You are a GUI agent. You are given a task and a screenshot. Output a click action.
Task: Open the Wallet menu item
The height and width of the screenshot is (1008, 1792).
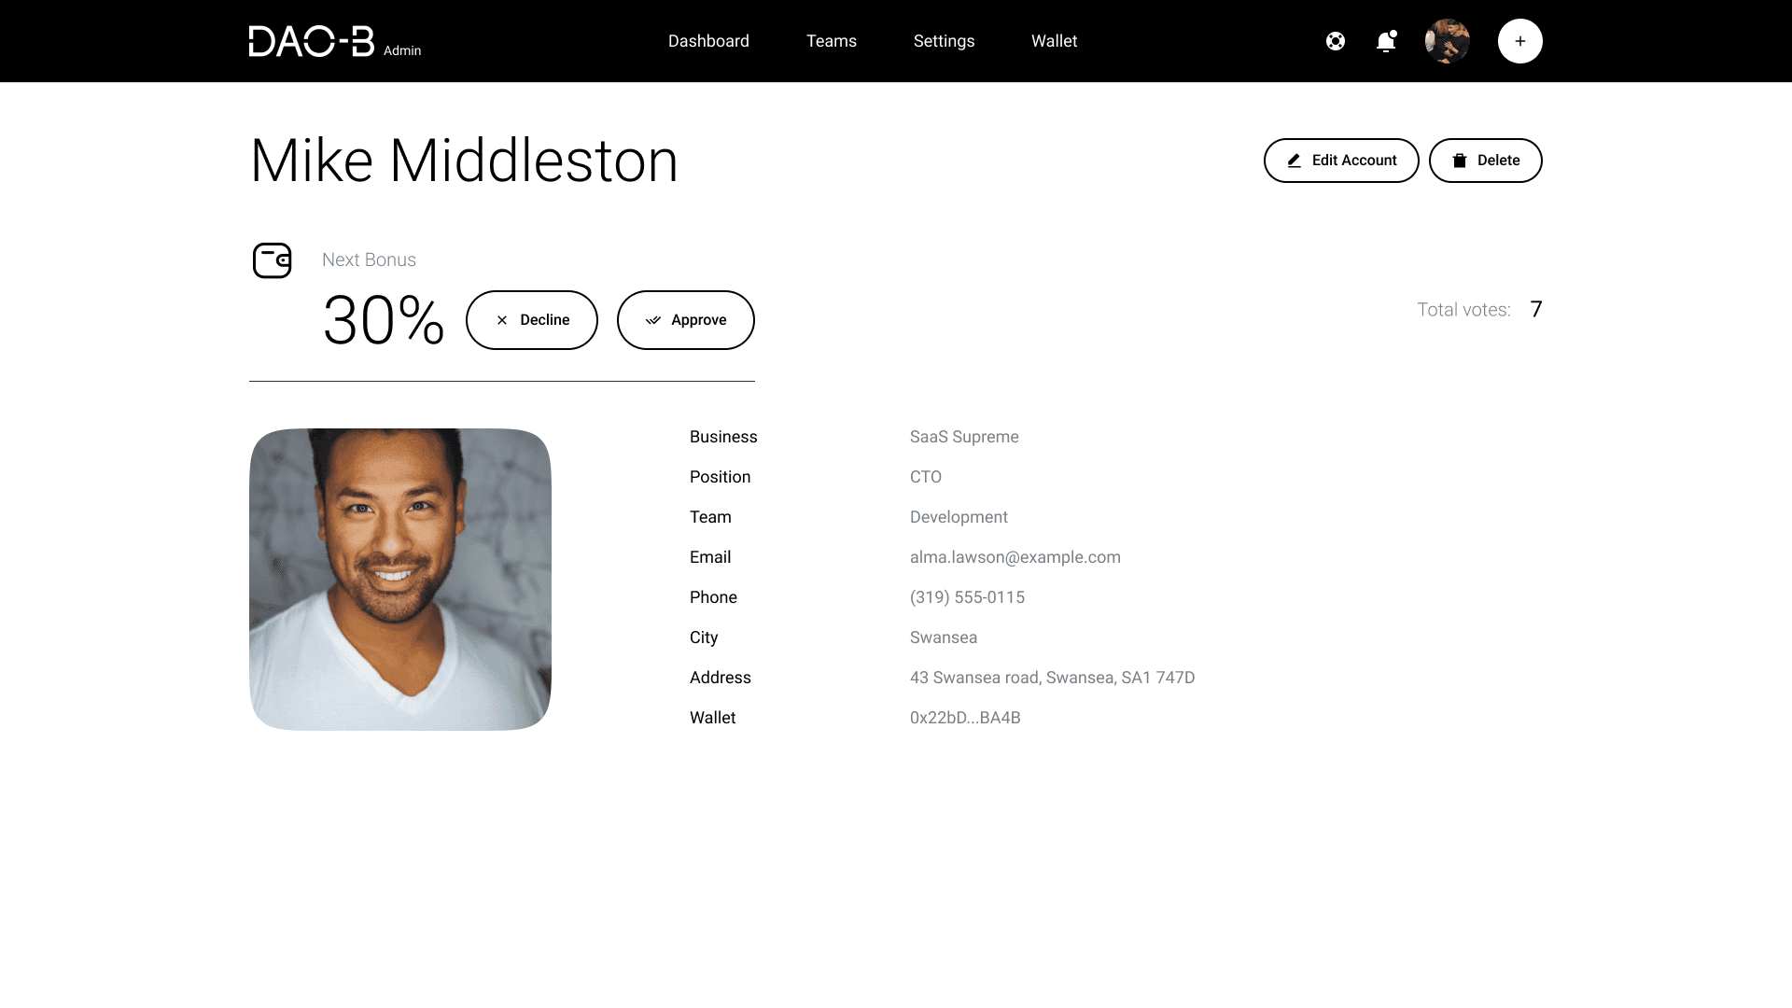click(x=1054, y=41)
